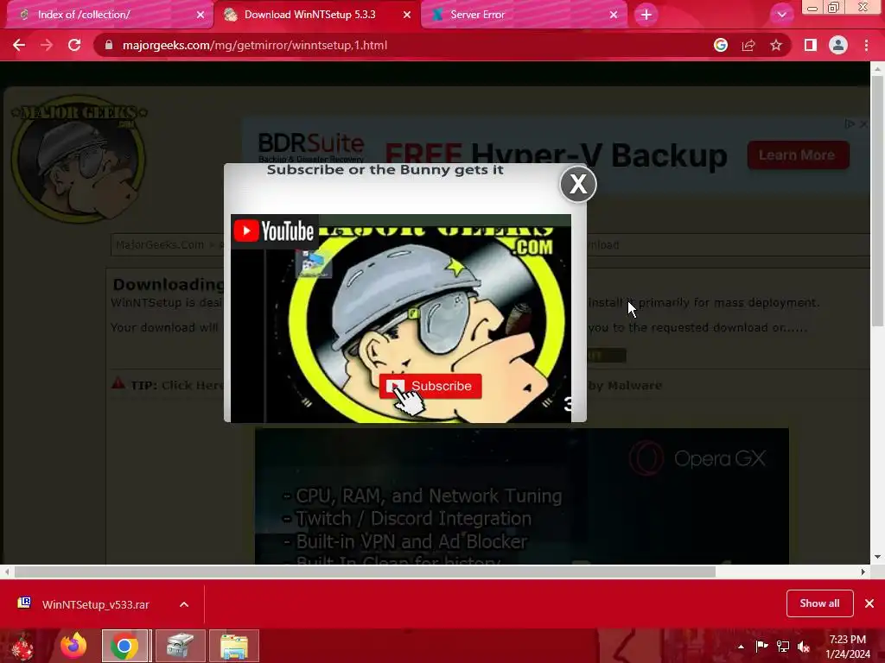Viewport: 885px width, 663px height.
Task: Click the Chrome taskbar icon
Action: point(124,646)
